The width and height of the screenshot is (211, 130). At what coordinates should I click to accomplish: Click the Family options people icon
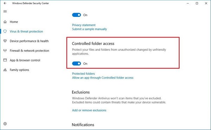pyautogui.click(x=5, y=70)
